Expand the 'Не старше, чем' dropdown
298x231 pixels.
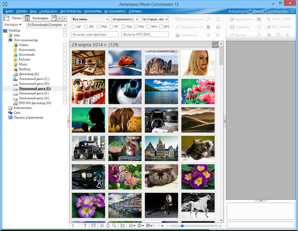[155, 19]
